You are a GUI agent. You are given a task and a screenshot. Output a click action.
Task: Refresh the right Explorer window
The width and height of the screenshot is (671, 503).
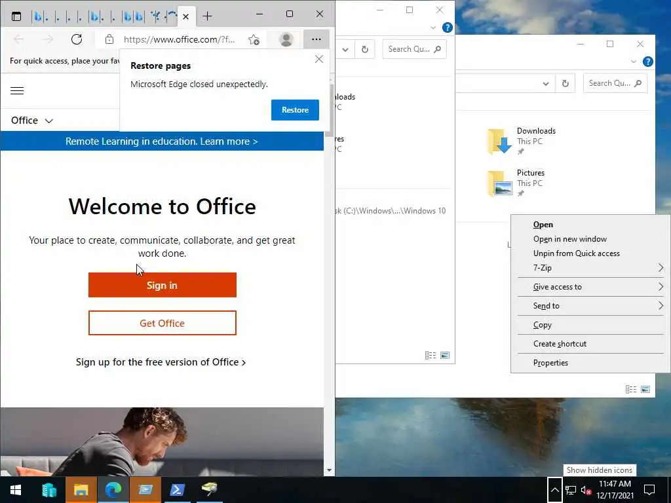tap(566, 83)
